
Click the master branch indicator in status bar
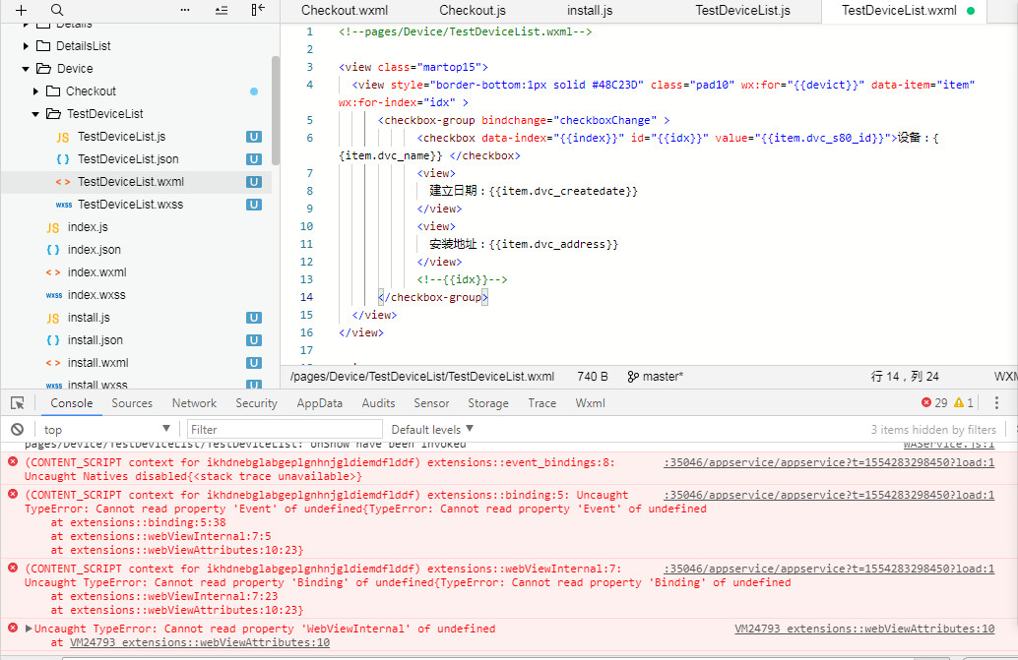656,377
